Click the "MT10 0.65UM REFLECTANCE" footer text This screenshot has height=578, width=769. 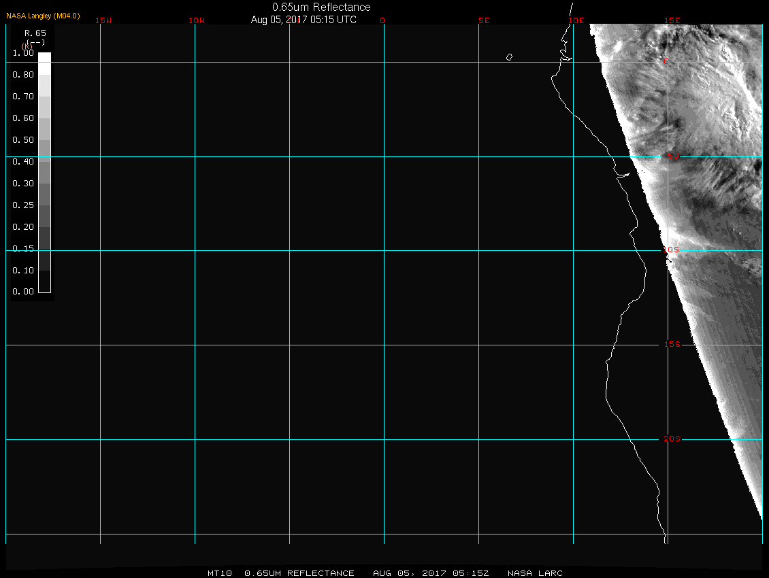[x=281, y=573]
